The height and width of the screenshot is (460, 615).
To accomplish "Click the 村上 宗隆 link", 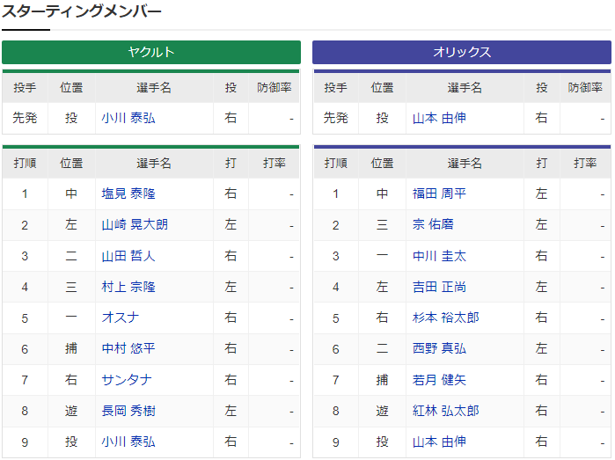I will click(128, 287).
